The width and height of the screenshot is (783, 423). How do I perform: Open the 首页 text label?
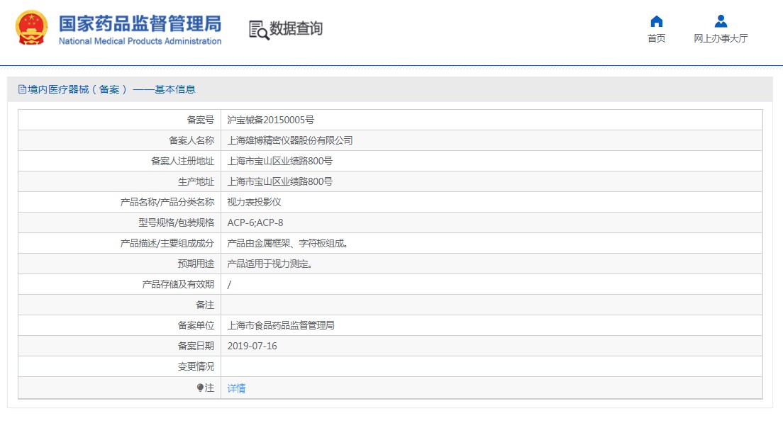[x=656, y=39]
